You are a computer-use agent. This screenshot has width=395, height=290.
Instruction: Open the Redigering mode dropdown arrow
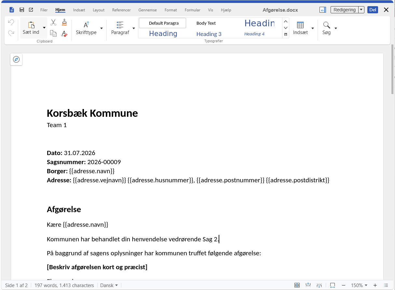tap(361, 10)
